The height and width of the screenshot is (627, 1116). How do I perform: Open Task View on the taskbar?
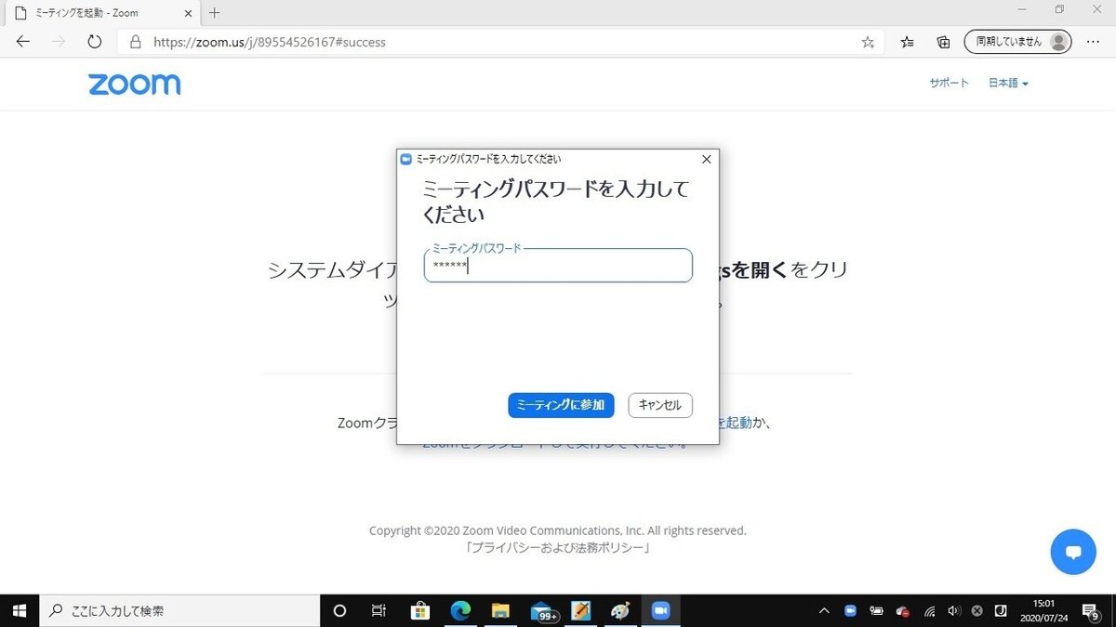pos(378,610)
